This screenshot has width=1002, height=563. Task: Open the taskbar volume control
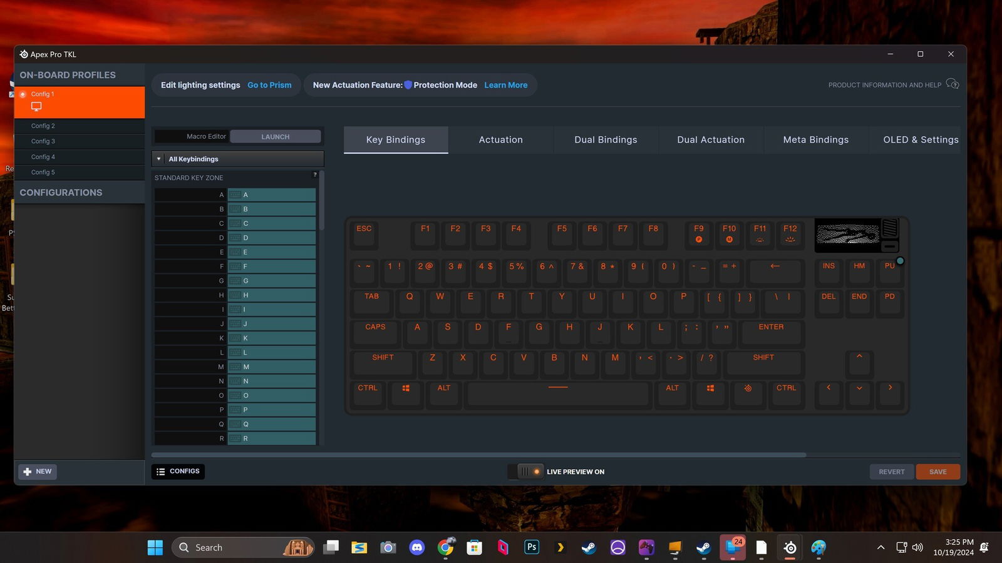coord(917,547)
